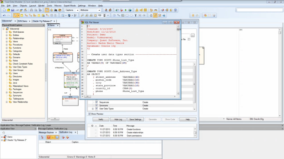Click the zoom percentage field showing 100
Screen dimensions: 284x159
click(100, 15)
